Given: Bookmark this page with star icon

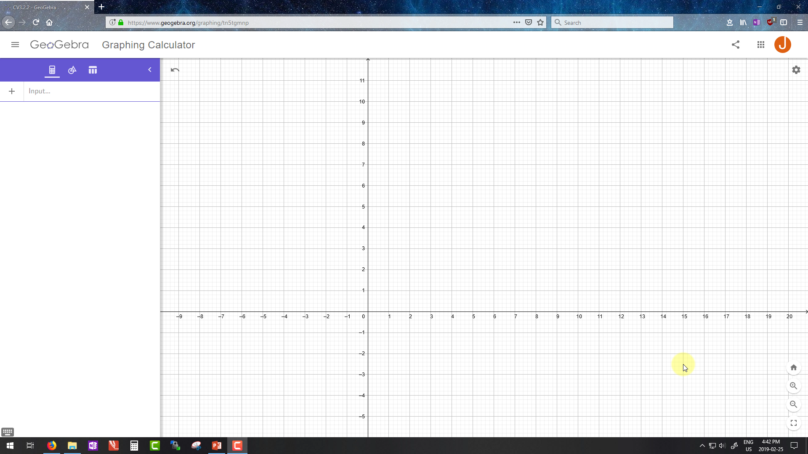Looking at the screenshot, I should click(x=540, y=23).
